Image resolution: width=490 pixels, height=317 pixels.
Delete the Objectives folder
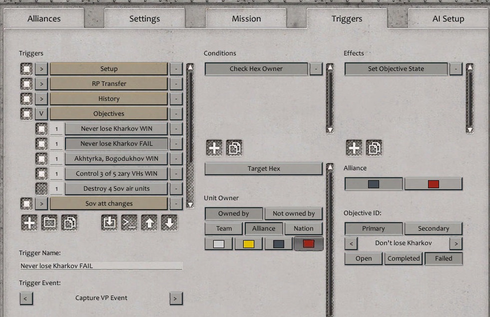pos(176,114)
